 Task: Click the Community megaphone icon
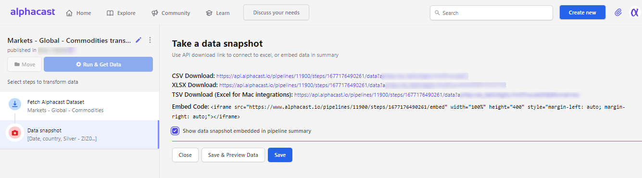pyautogui.click(x=154, y=13)
